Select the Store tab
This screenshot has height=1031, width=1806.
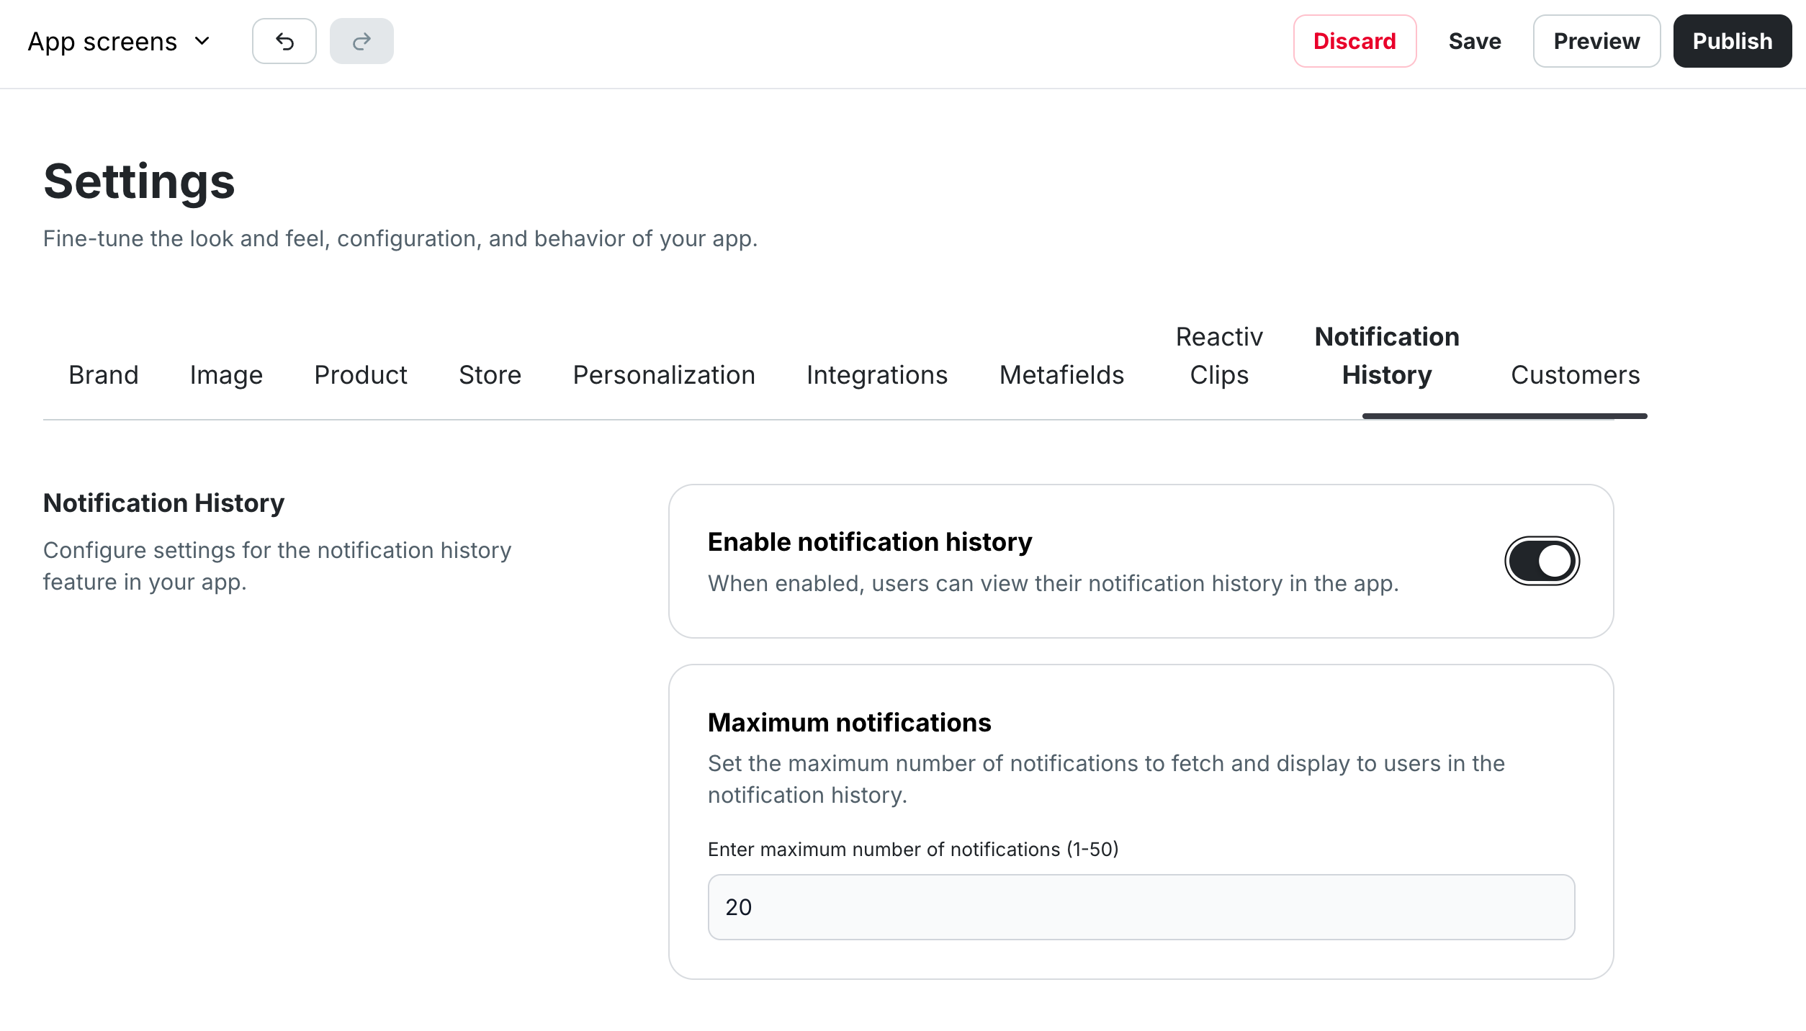coord(490,375)
